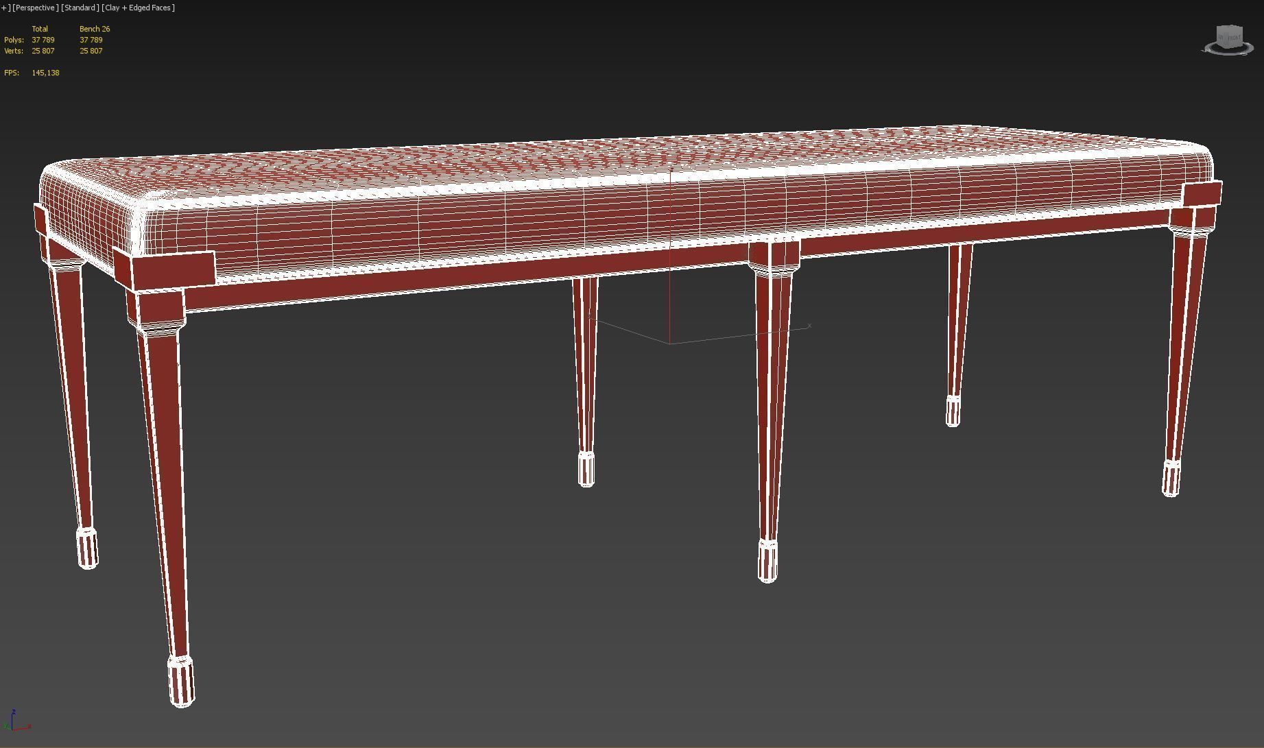Open the Perspective viewport view menu
Screen dimensions: 1264x748
[35, 8]
